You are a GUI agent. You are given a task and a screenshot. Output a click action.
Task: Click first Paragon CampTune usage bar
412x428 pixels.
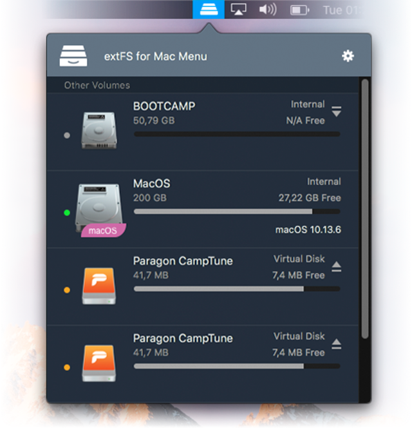tap(237, 289)
